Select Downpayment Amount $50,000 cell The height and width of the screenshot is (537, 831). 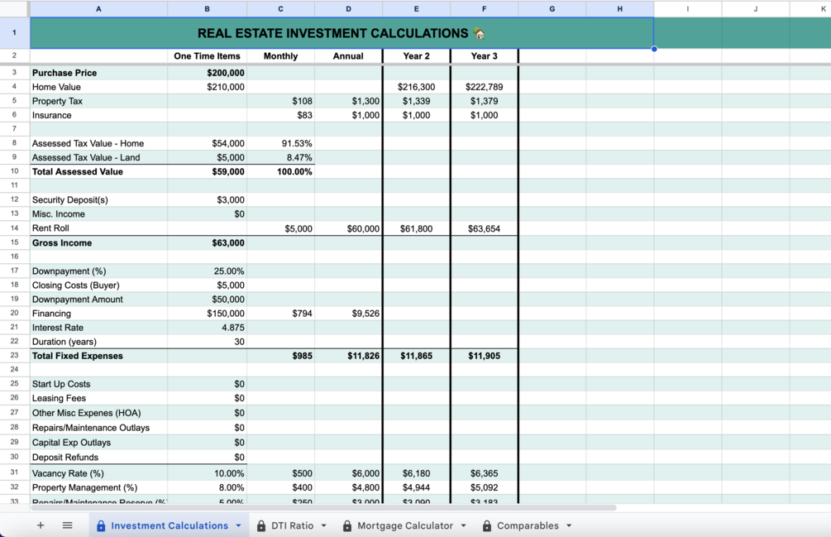tap(208, 299)
